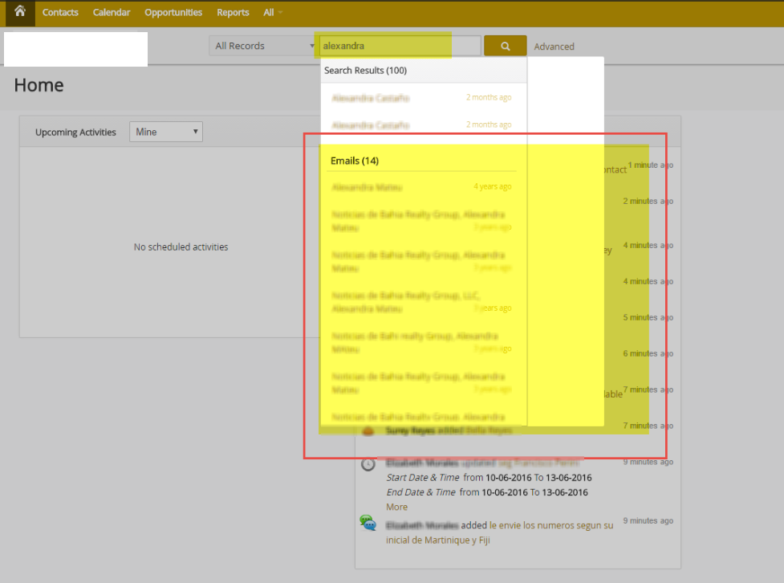Open first email result from 4 years ago
The image size is (784, 583).
click(x=367, y=187)
